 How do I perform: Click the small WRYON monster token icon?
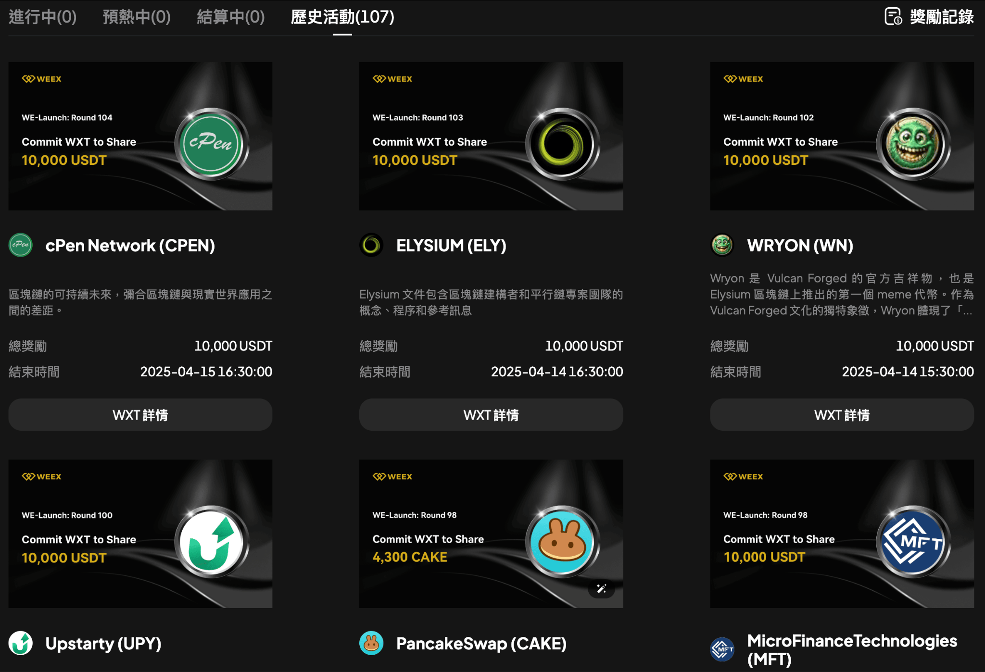[x=721, y=245]
